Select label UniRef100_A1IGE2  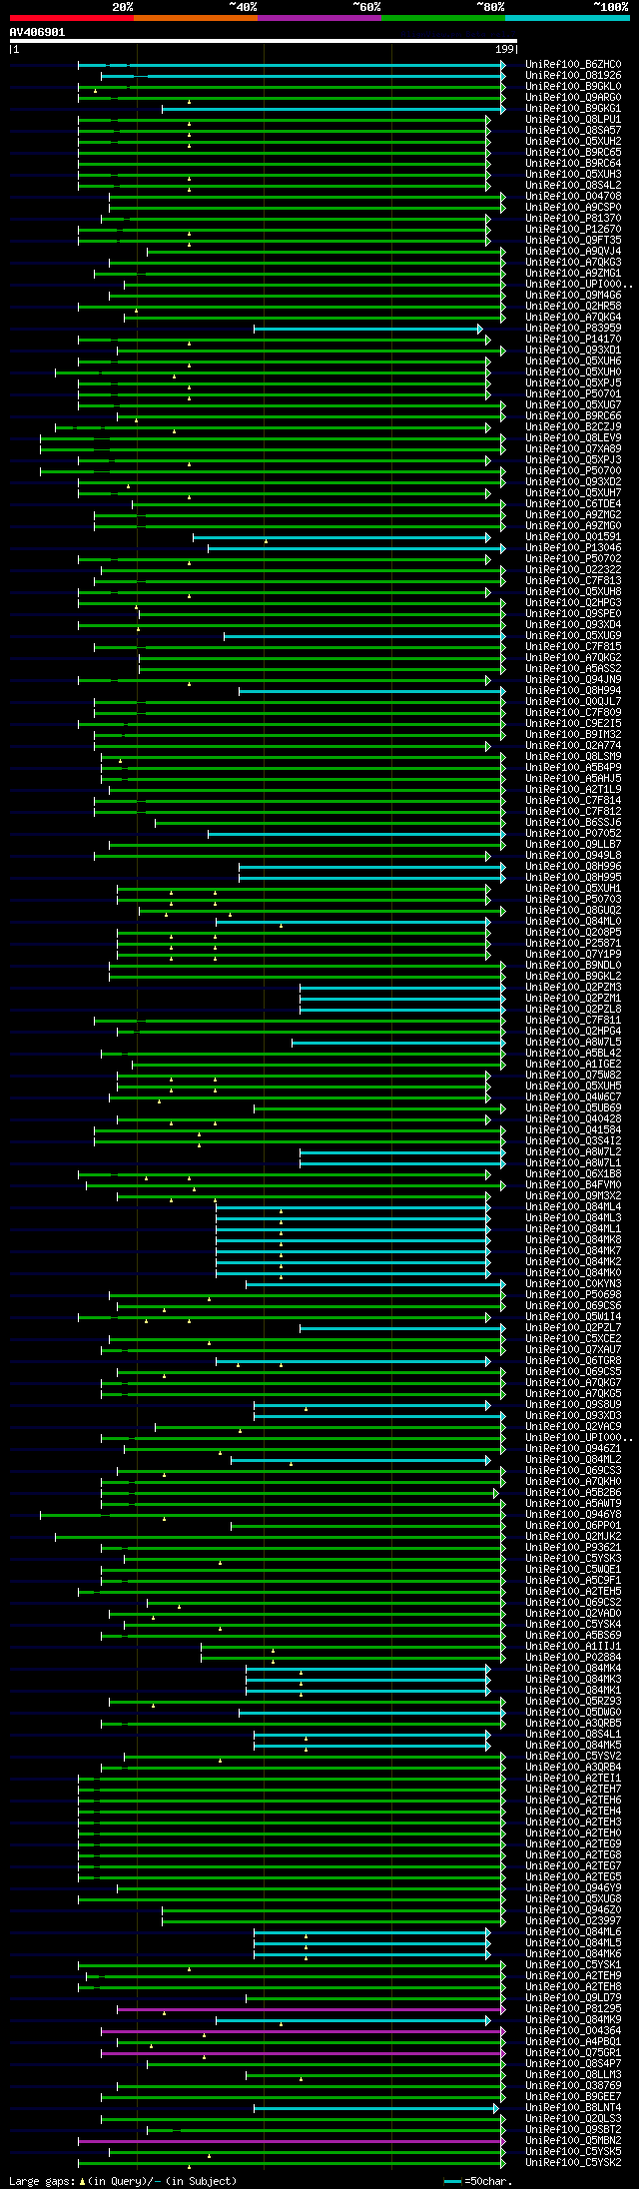(x=573, y=1065)
